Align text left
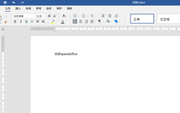This screenshot has height=113, width=180. pos(75,21)
